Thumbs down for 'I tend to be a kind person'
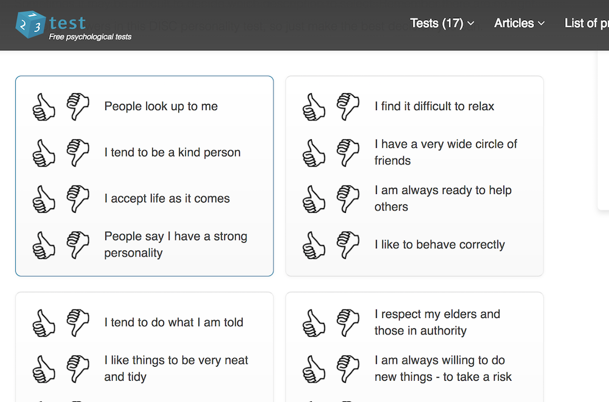 point(78,153)
